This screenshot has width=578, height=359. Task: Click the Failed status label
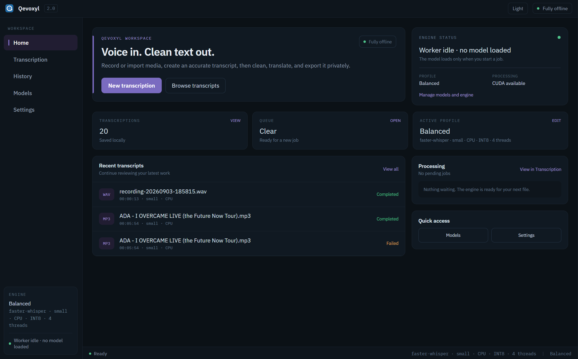pos(392,243)
